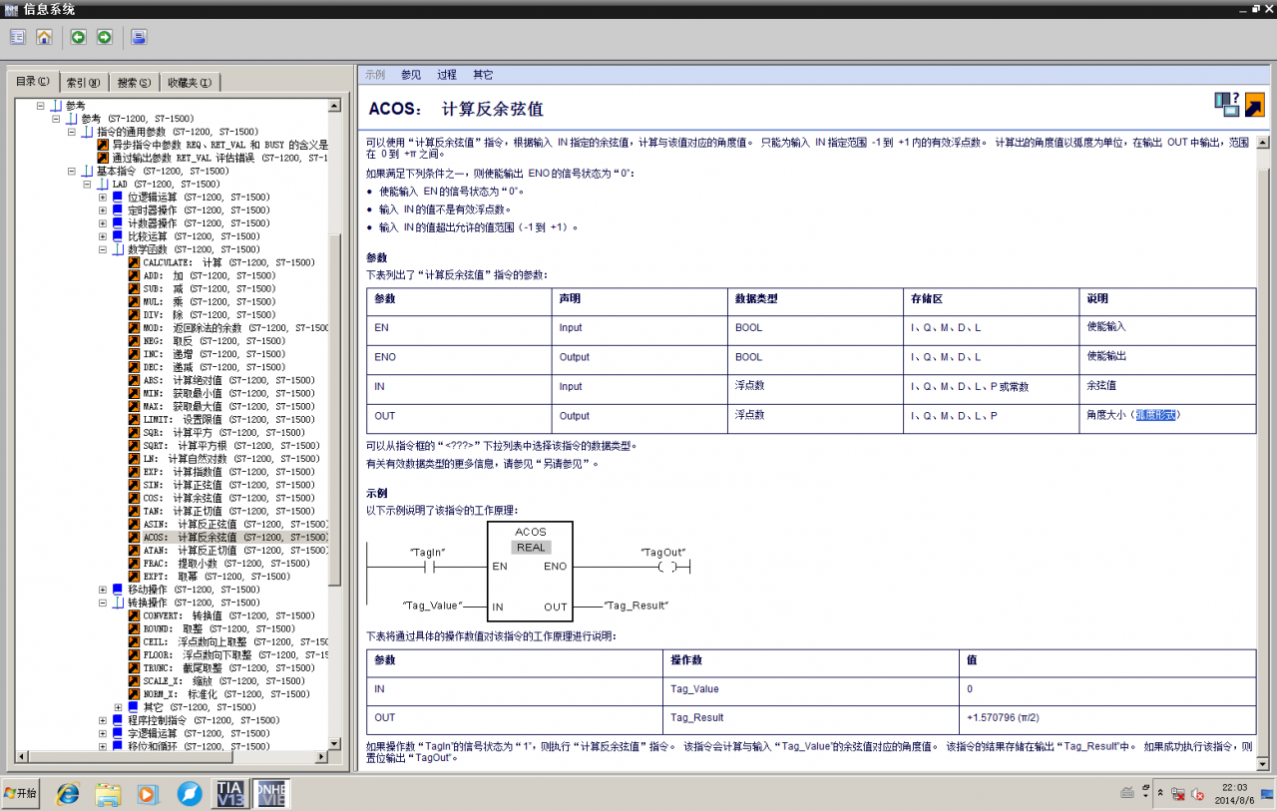The image size is (1277, 811).
Task: Switch to the 索引(N) tab
Action: pos(84,82)
